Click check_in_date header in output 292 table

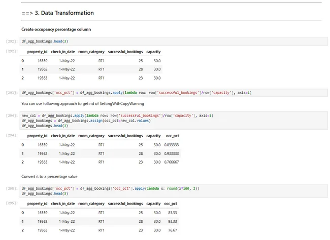[x=63, y=52]
